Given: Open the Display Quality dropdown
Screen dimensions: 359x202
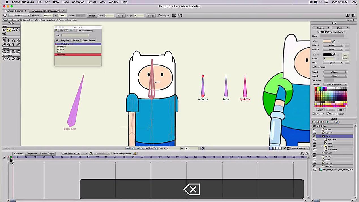Looking at the screenshot, I should tap(300, 148).
